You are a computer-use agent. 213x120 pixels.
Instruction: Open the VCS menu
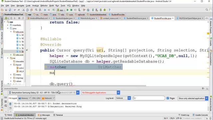click(69, 6)
